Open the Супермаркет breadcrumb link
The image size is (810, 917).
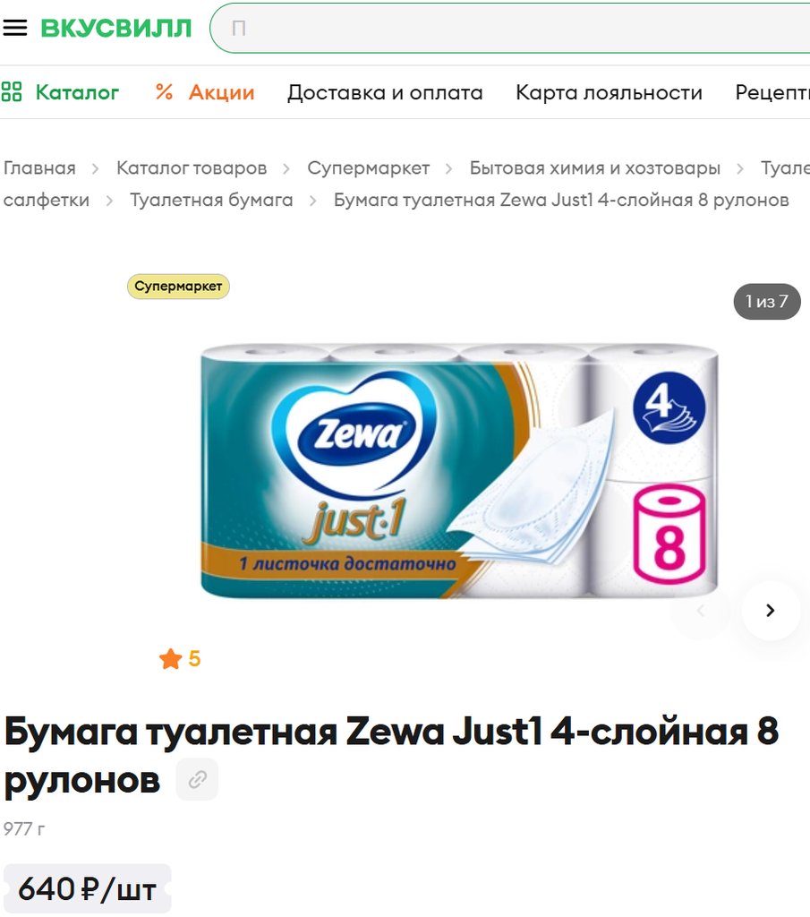pyautogui.click(x=368, y=168)
